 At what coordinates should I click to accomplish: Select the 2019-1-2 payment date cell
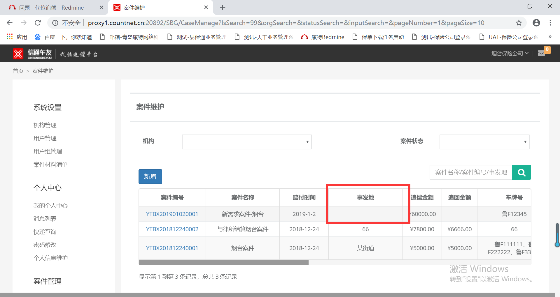click(304, 214)
